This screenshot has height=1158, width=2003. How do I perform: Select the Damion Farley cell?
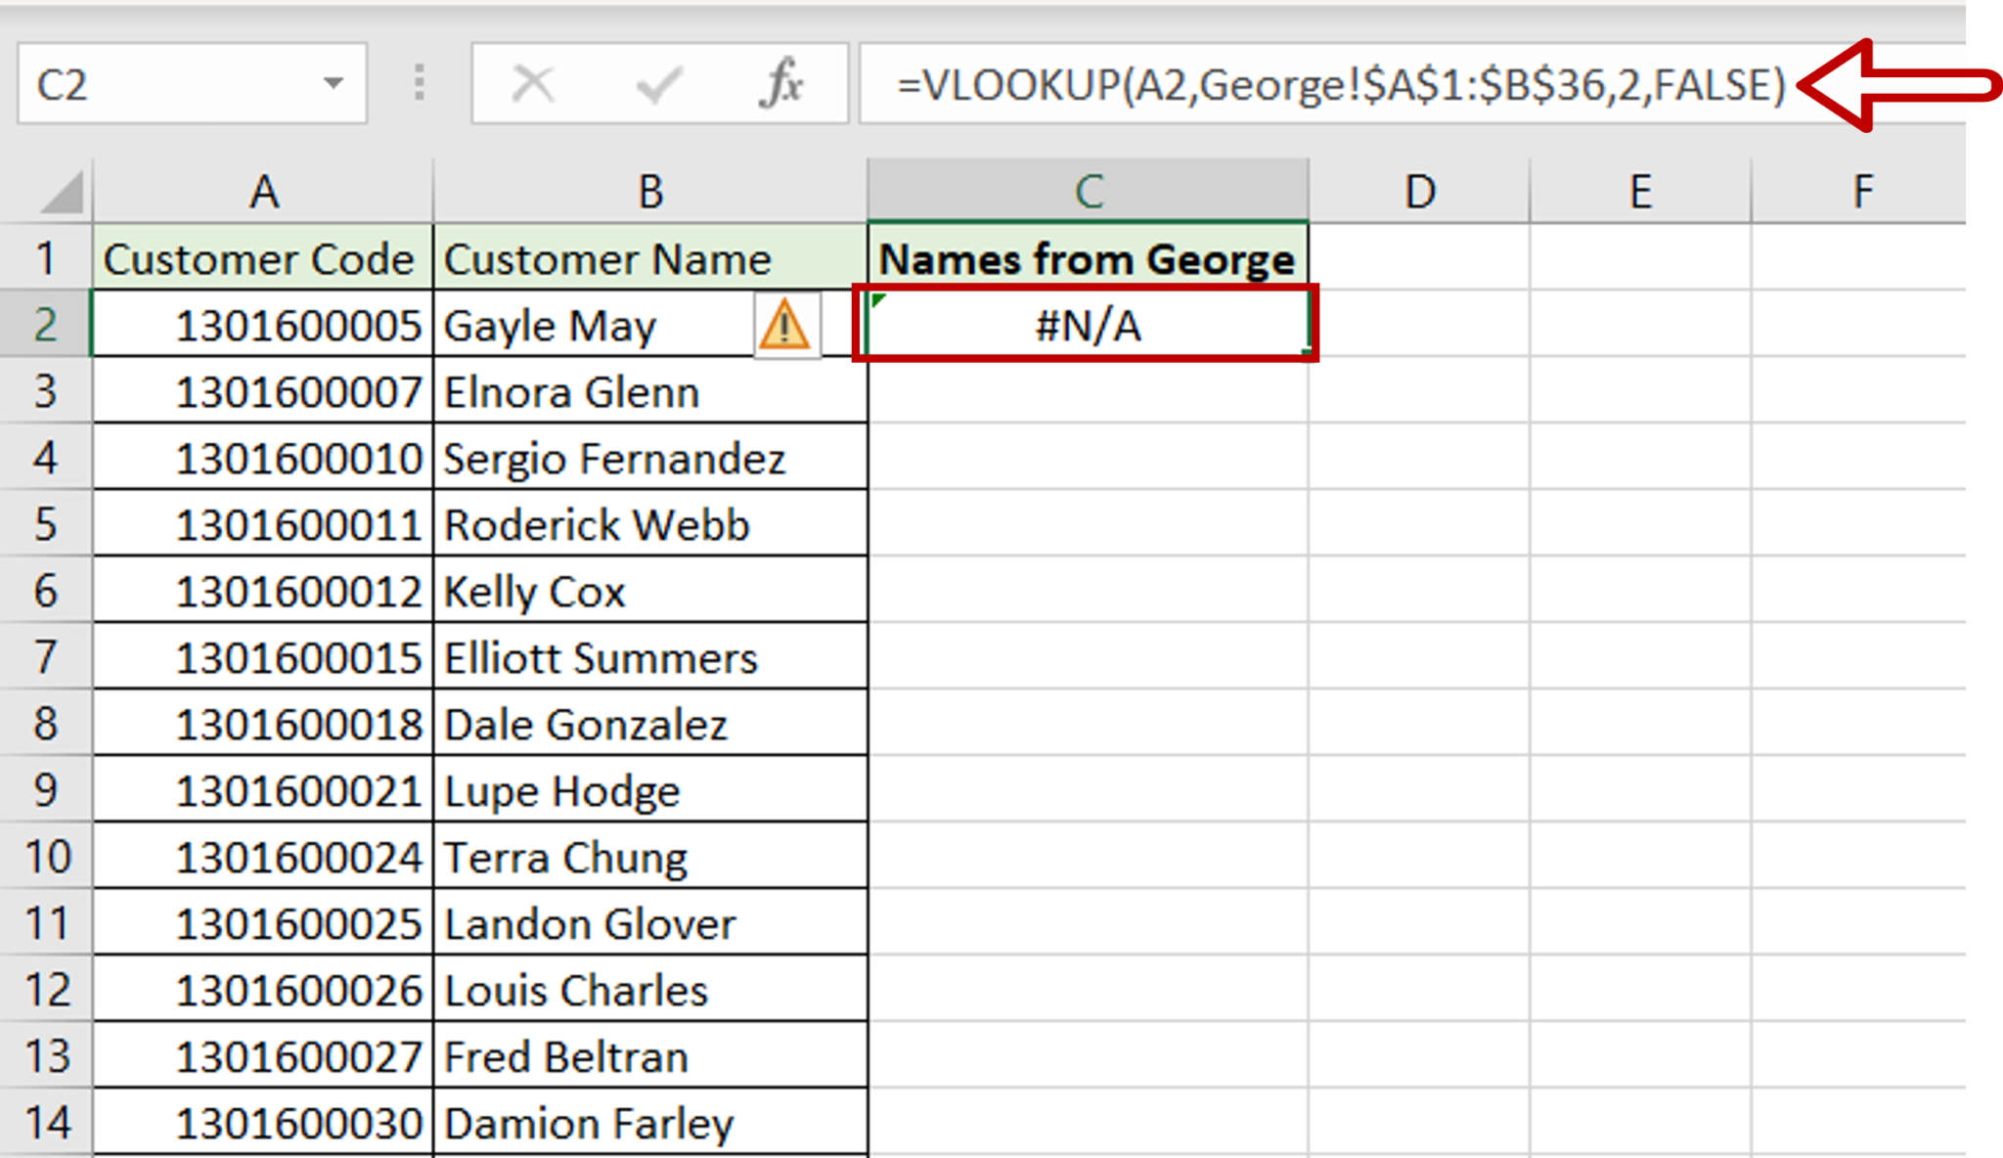tap(650, 1123)
